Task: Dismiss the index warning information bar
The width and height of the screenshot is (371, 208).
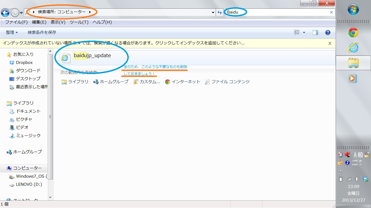Action: point(330,43)
